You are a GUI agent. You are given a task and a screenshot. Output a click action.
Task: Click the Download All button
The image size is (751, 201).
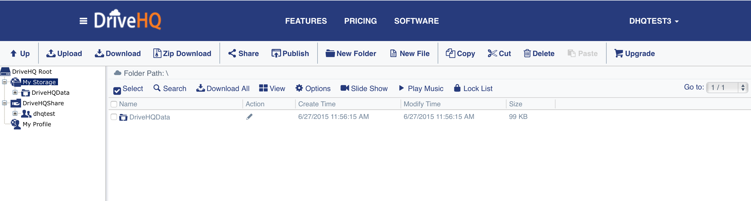click(223, 88)
